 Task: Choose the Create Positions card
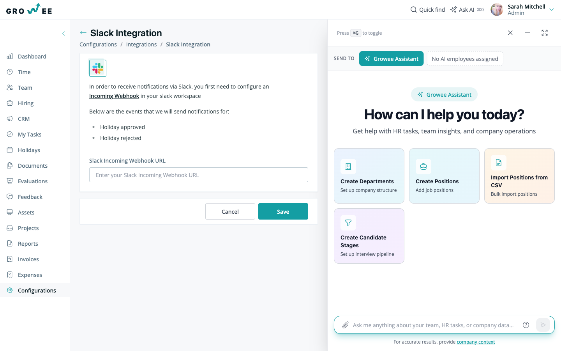(444, 176)
